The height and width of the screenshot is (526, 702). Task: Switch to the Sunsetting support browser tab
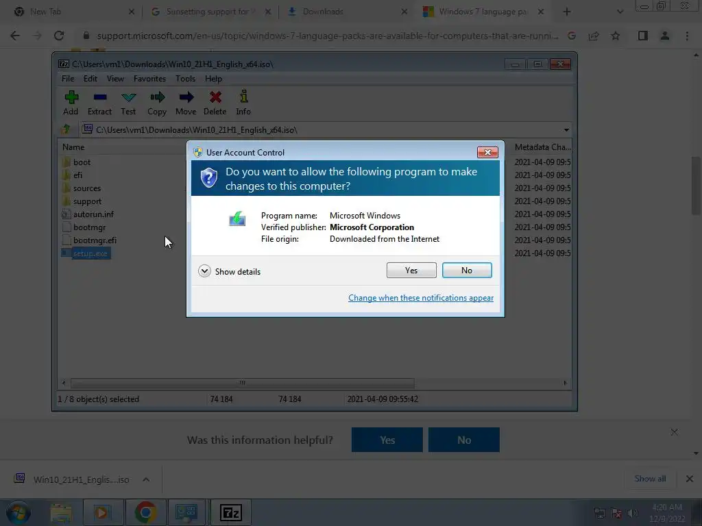point(211,12)
